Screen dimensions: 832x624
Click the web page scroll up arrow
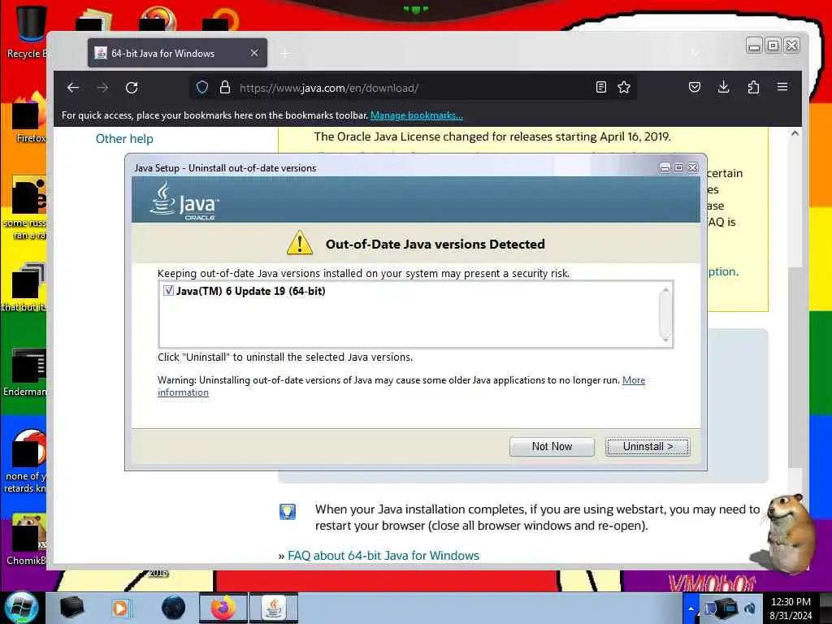795,134
